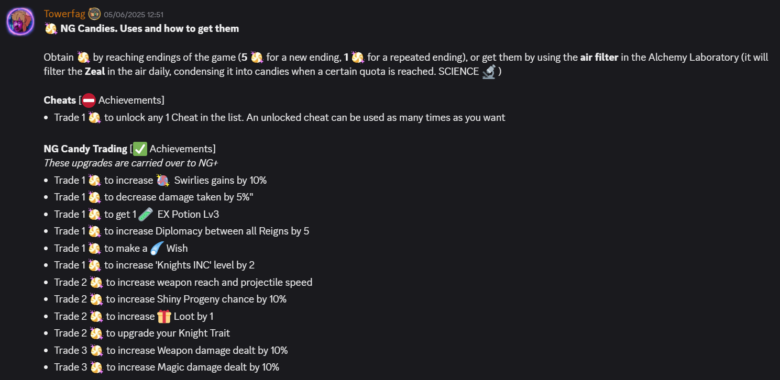Click the microscope emoji after SCIENCE

tap(489, 72)
